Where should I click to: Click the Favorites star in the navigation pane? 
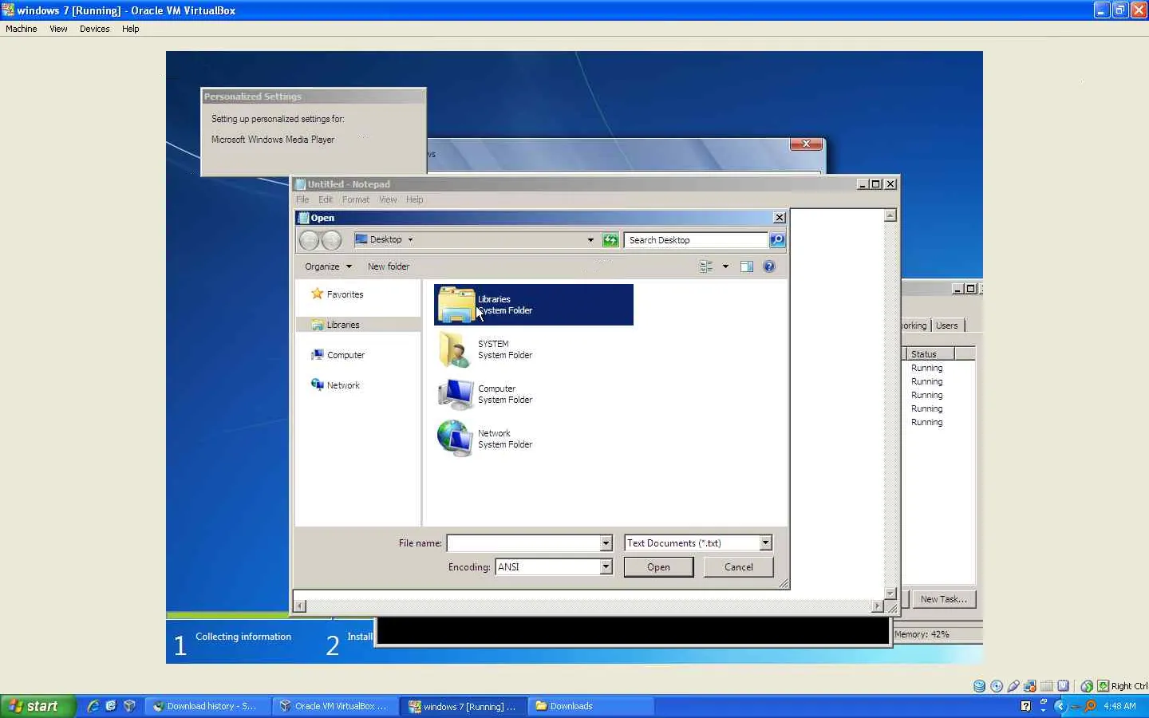(318, 294)
